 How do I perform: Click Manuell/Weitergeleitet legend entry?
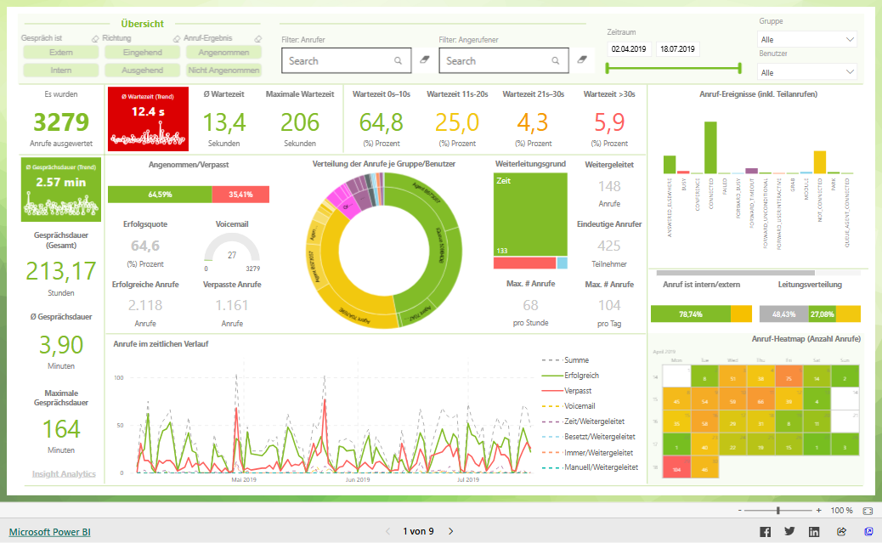coord(590,467)
